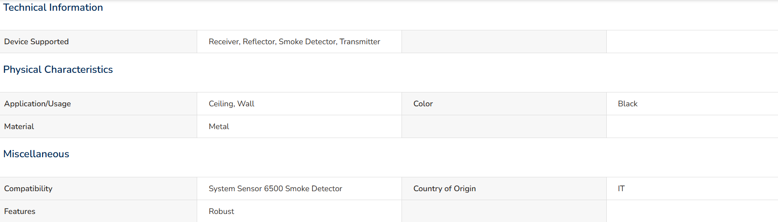
Task: Open the Physical Characteristics section heading
Action: click(x=58, y=70)
